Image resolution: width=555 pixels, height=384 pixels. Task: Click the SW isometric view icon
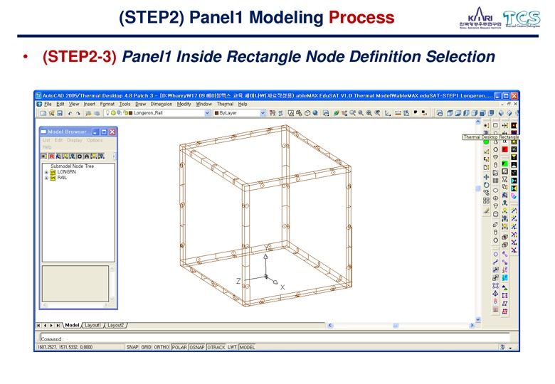tap(501, 113)
